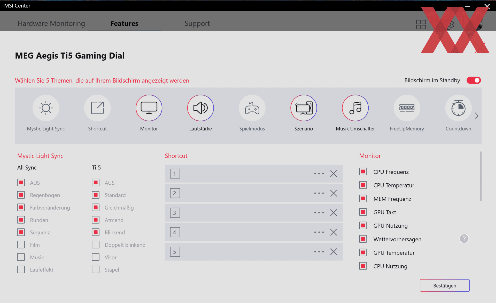Open options dots for shortcut 4
This screenshot has height=303, width=496.
point(319,232)
